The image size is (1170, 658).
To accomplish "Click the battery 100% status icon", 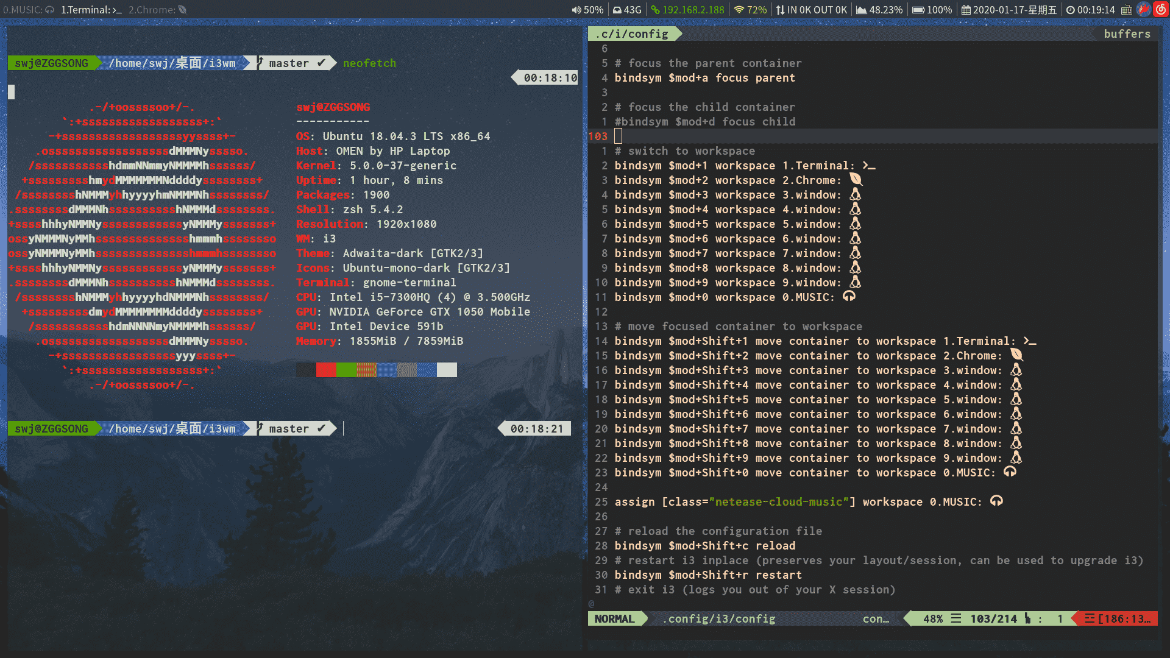I will [x=918, y=10].
